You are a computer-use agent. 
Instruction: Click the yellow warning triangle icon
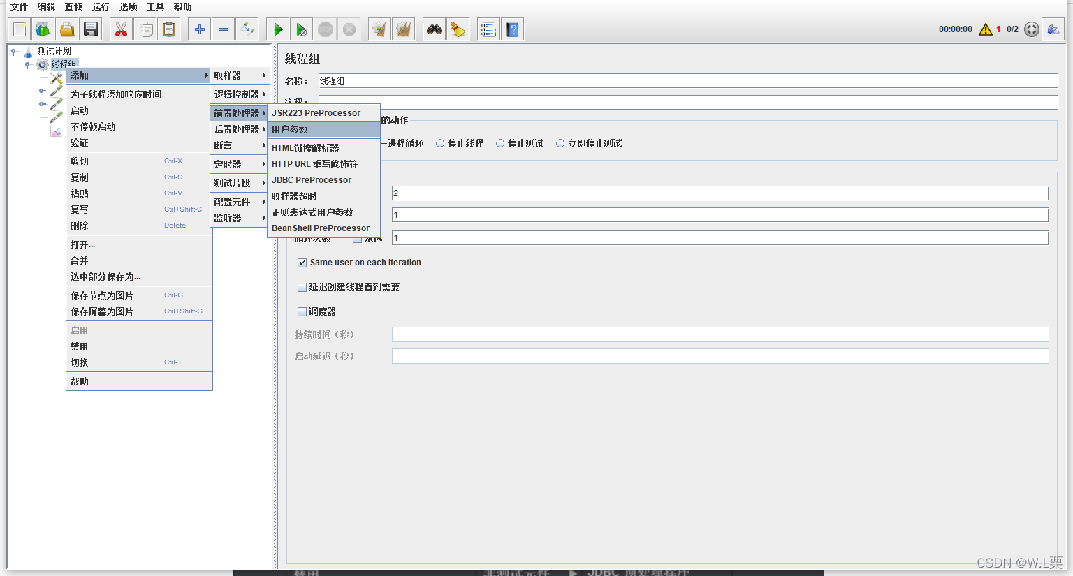click(986, 29)
